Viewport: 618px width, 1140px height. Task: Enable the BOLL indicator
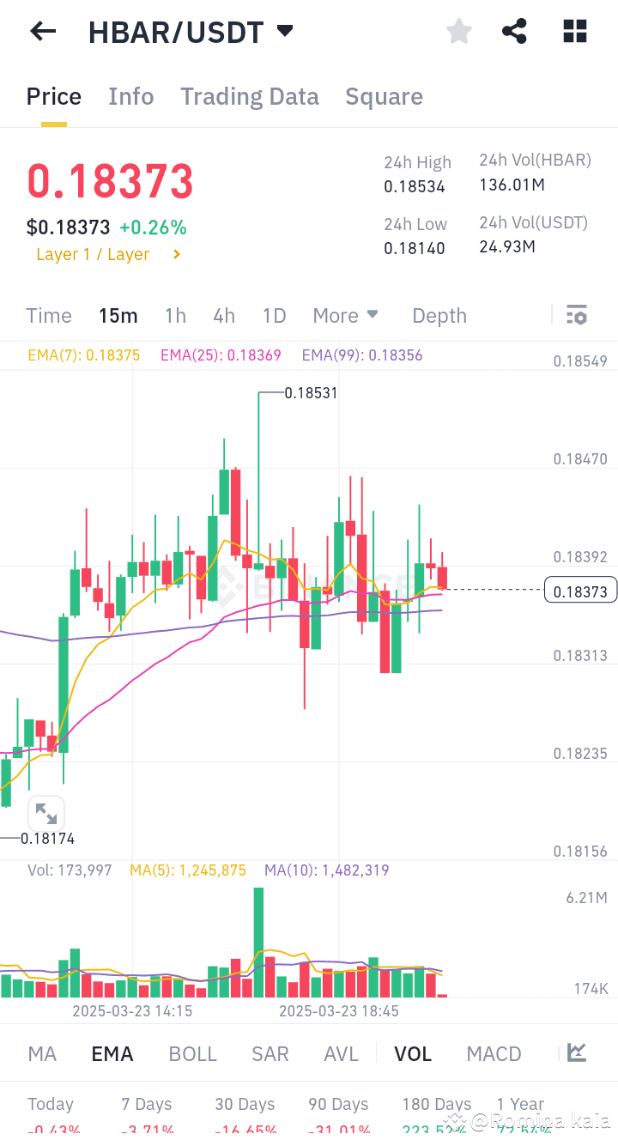click(192, 1053)
